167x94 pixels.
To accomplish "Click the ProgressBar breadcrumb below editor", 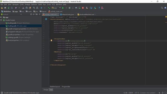I will (66, 86).
